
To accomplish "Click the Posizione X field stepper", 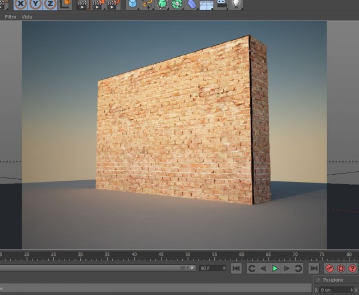I will click(352, 290).
